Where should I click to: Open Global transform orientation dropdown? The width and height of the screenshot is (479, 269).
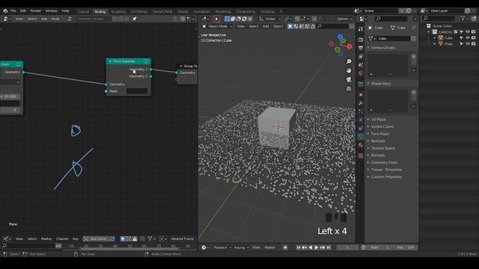pos(270,19)
